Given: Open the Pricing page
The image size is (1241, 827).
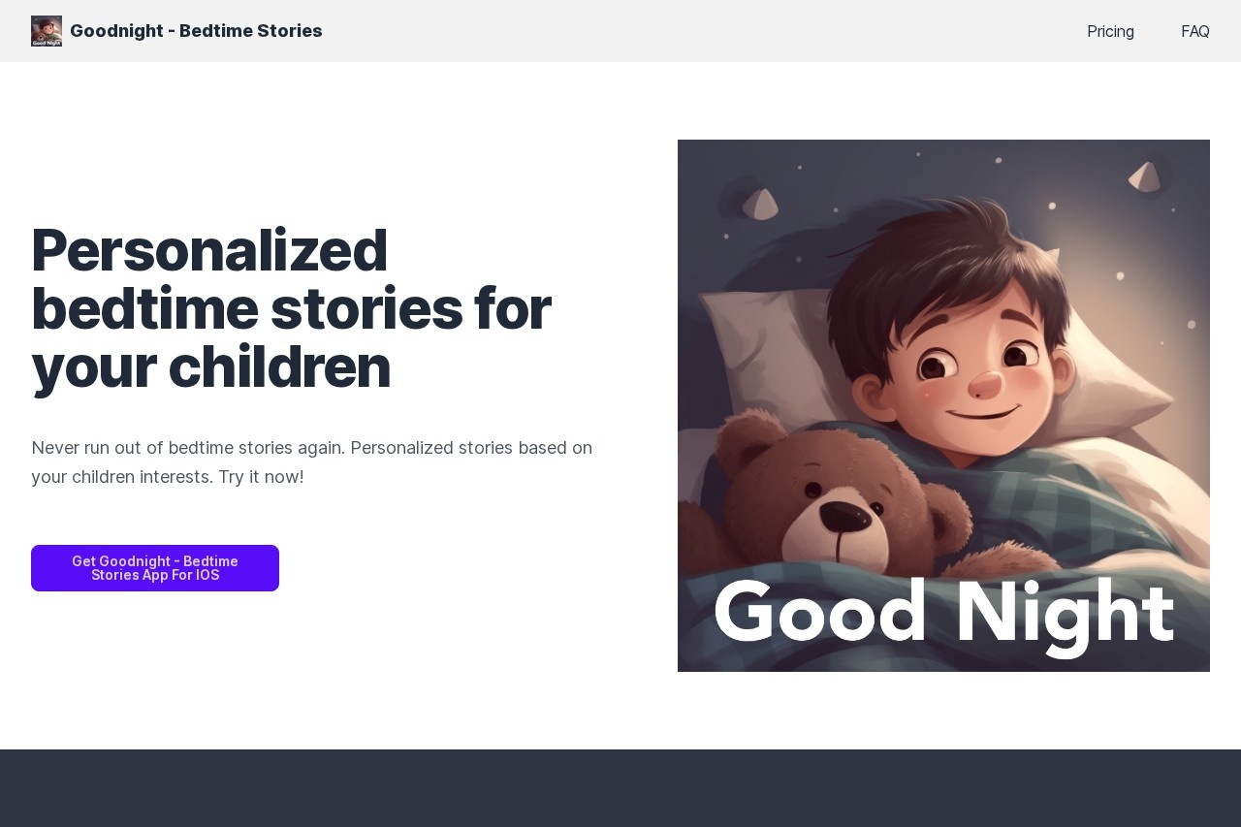Looking at the screenshot, I should pos(1110,31).
